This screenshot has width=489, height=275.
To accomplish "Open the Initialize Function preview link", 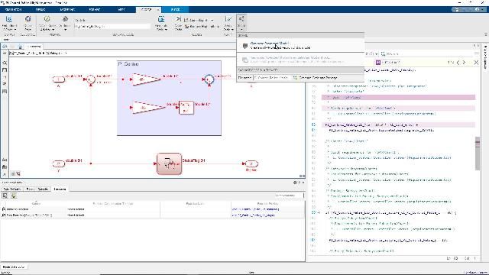I will [255, 209].
